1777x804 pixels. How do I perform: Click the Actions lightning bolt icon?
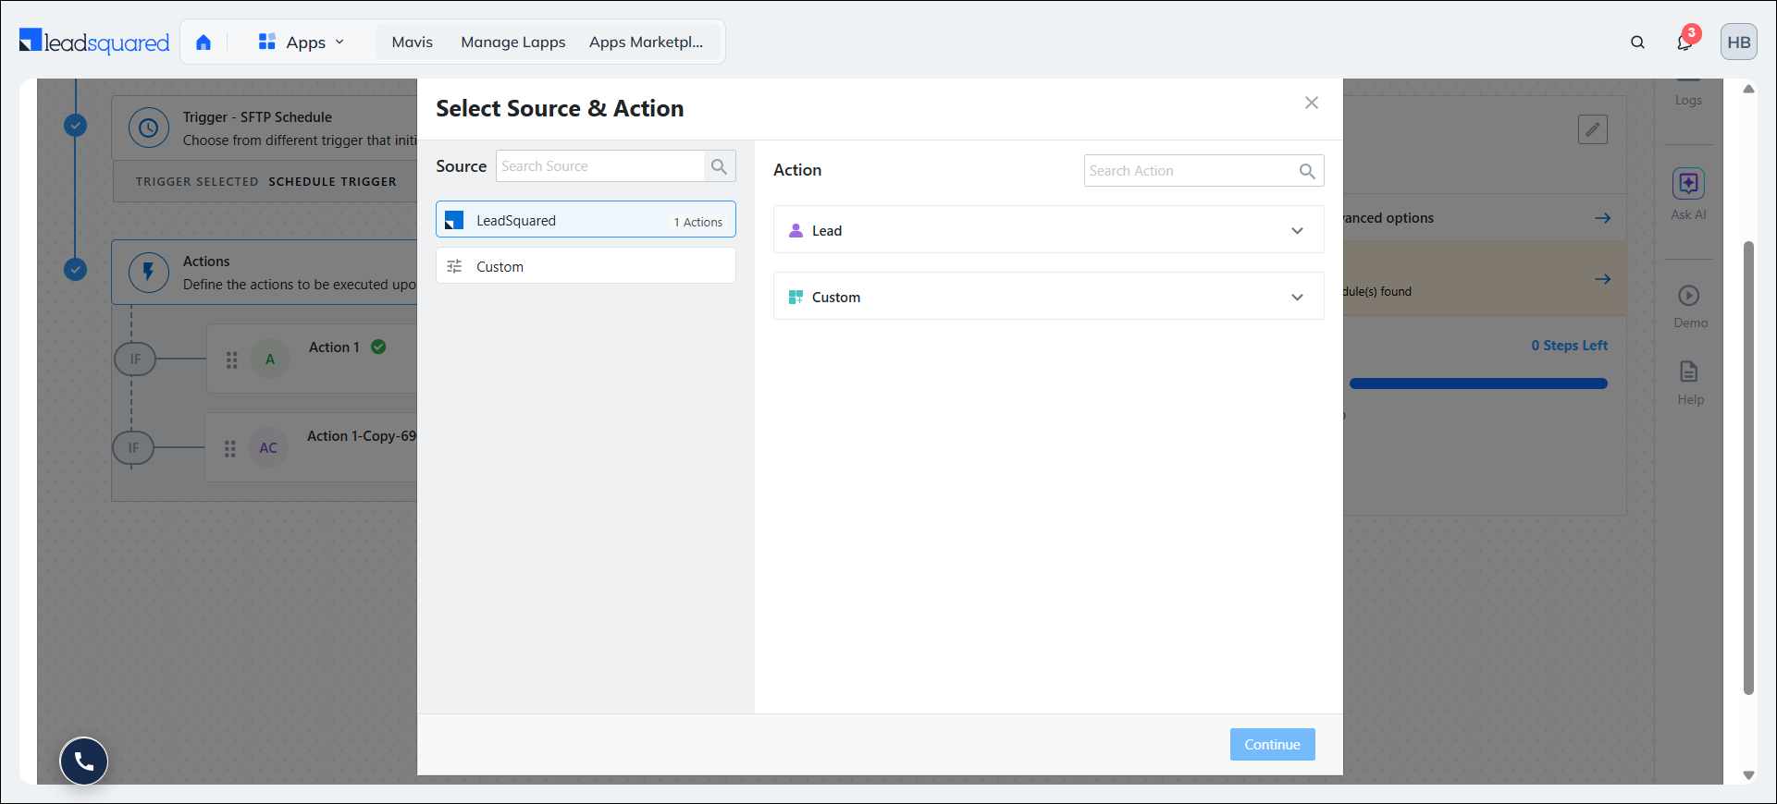149,273
